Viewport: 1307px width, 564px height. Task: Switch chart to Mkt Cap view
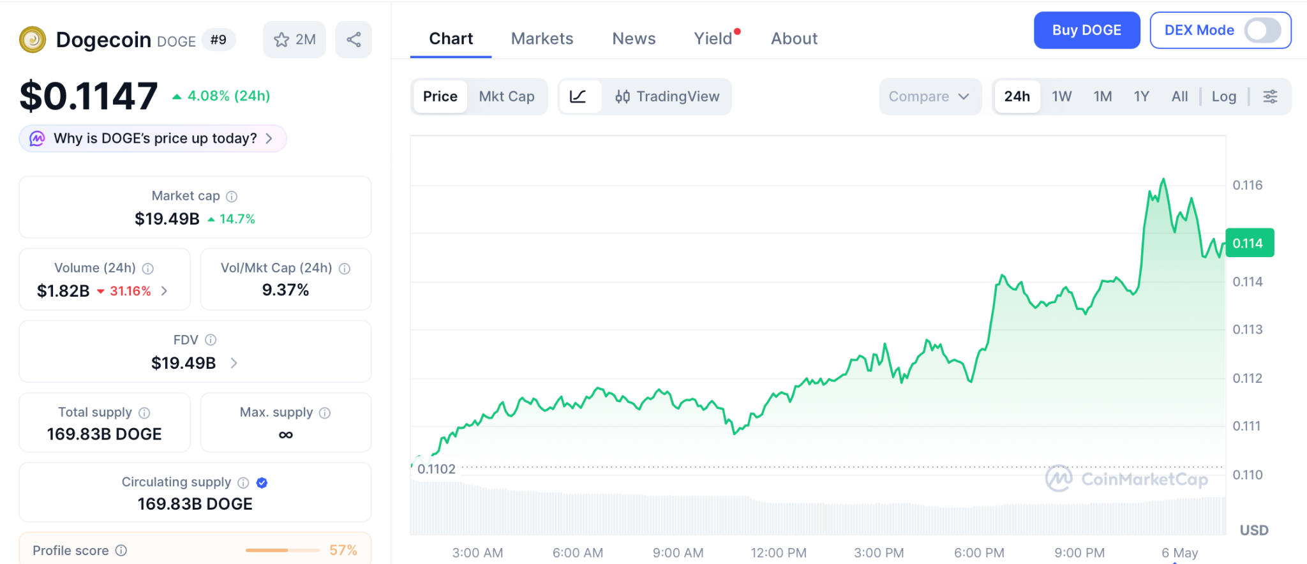pyautogui.click(x=507, y=96)
